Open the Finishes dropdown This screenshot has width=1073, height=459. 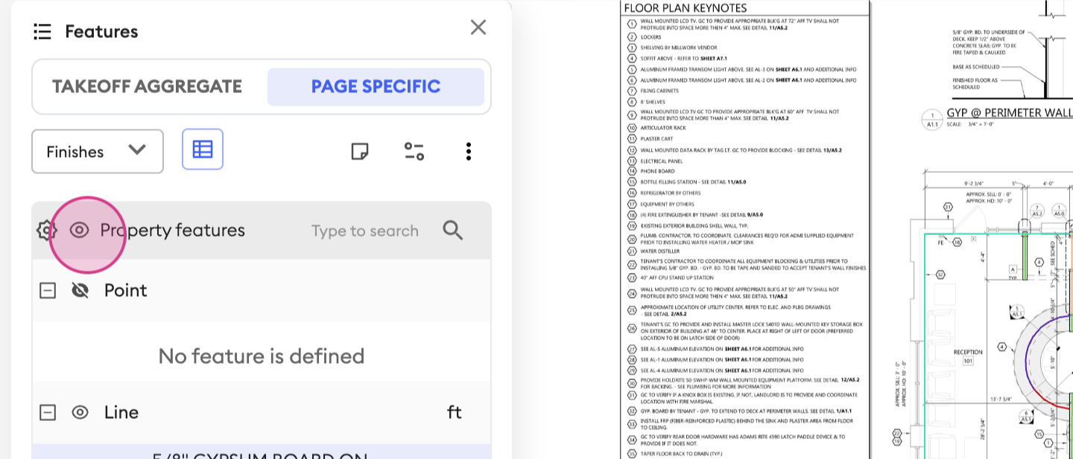pos(98,151)
